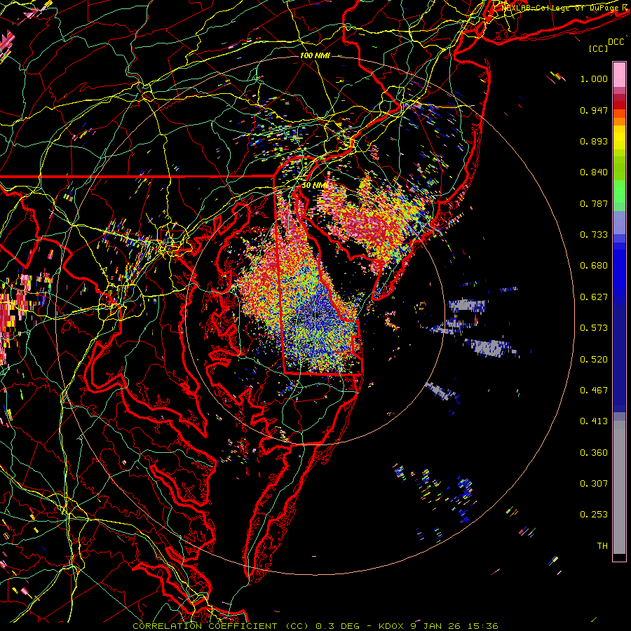Click the 0.573 scale value
631x631 pixels.
click(x=594, y=328)
